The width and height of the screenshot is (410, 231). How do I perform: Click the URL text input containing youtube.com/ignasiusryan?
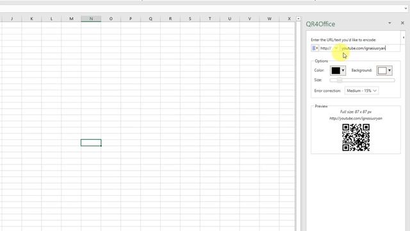[370, 48]
